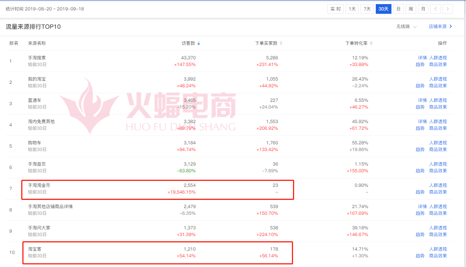Open 人群透视 for 我的淘宝 row

click(438, 79)
